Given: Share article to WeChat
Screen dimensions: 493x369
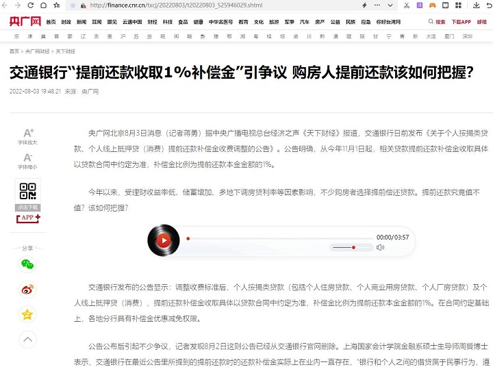Looking at the screenshot, I should pyautogui.click(x=27, y=264).
